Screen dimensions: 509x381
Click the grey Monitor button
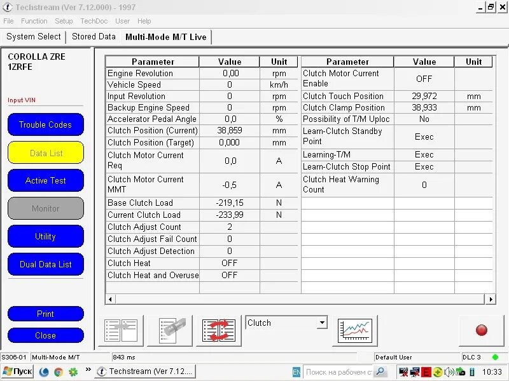[x=45, y=208]
